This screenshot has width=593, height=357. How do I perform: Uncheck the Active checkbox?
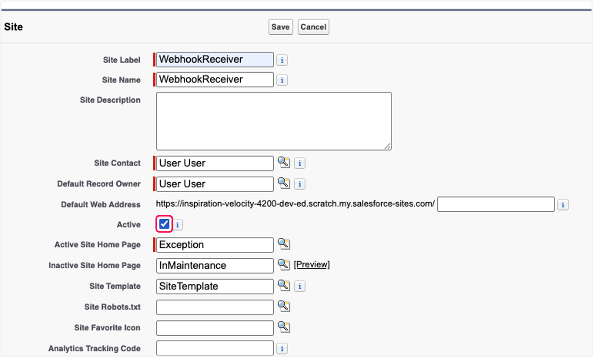164,225
